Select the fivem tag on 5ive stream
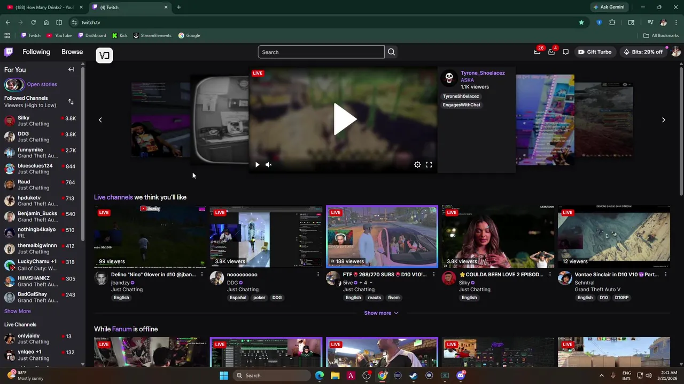Image resolution: width=684 pixels, height=384 pixels. click(394, 298)
